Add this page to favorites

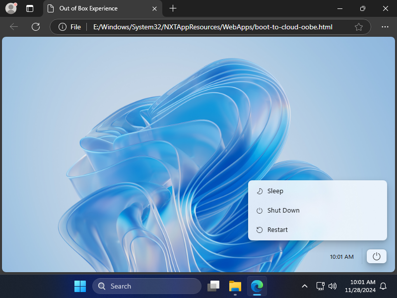pyautogui.click(x=358, y=27)
